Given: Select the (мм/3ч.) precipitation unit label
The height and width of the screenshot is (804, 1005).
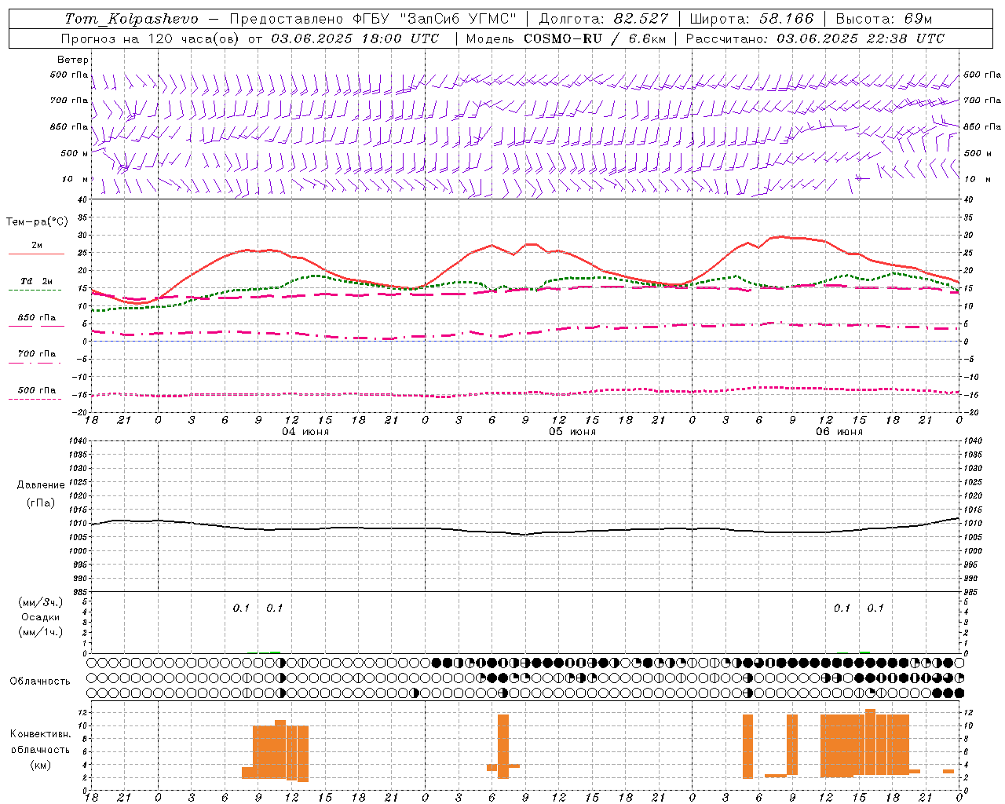Looking at the screenshot, I should tap(41, 603).
